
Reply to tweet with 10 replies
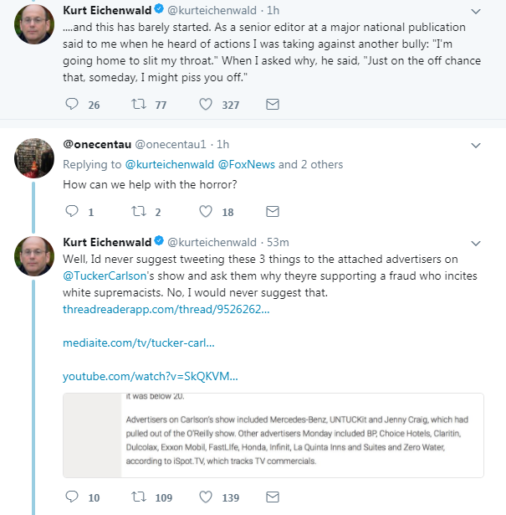coord(72,497)
